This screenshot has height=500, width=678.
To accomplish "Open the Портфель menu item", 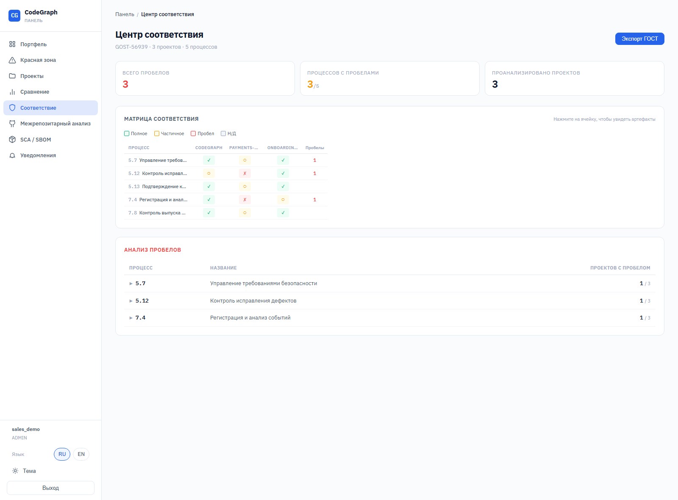I will (x=33, y=44).
